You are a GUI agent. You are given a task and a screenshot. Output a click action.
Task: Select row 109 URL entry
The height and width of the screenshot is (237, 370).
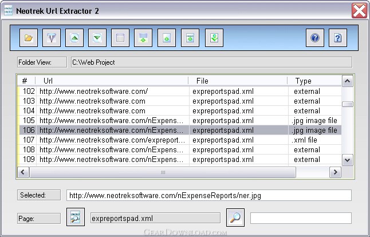pyautogui.click(x=111, y=159)
